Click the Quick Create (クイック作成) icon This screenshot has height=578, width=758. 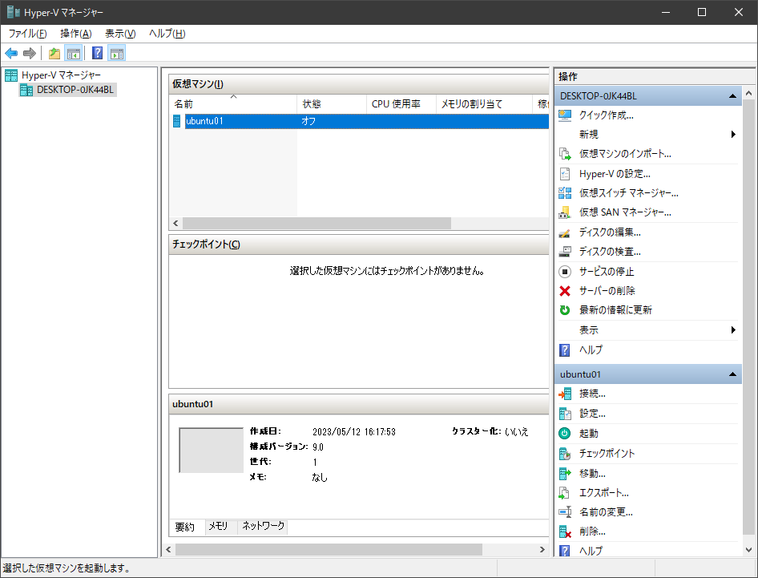point(565,115)
